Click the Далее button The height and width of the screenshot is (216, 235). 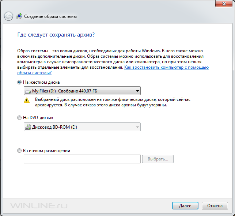(x=185, y=206)
